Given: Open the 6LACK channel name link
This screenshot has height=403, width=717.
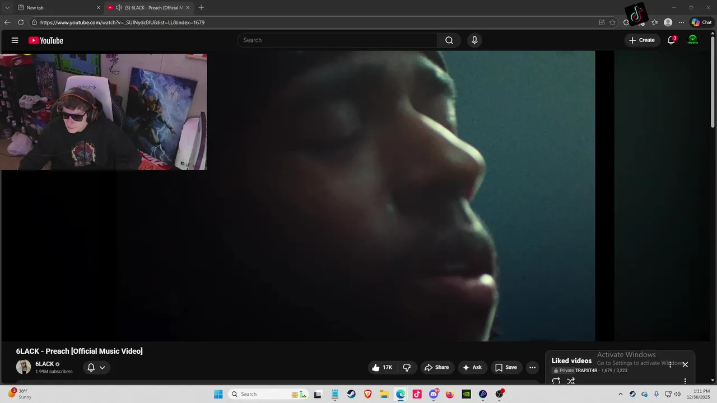Looking at the screenshot, I should pyautogui.click(x=45, y=364).
